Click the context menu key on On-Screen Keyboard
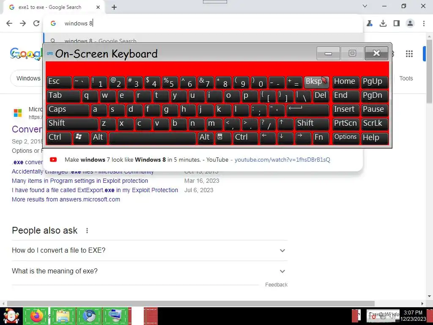The height and width of the screenshot is (325, 433). tap(223, 138)
